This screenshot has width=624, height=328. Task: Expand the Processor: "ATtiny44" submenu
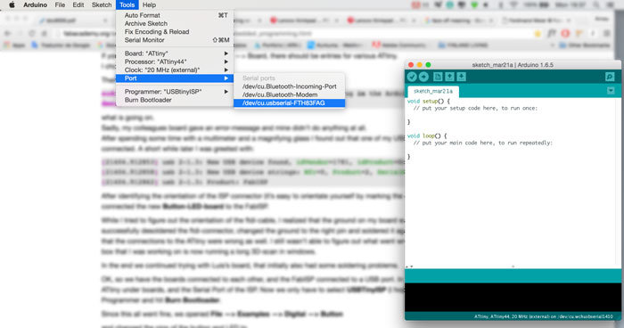175,61
